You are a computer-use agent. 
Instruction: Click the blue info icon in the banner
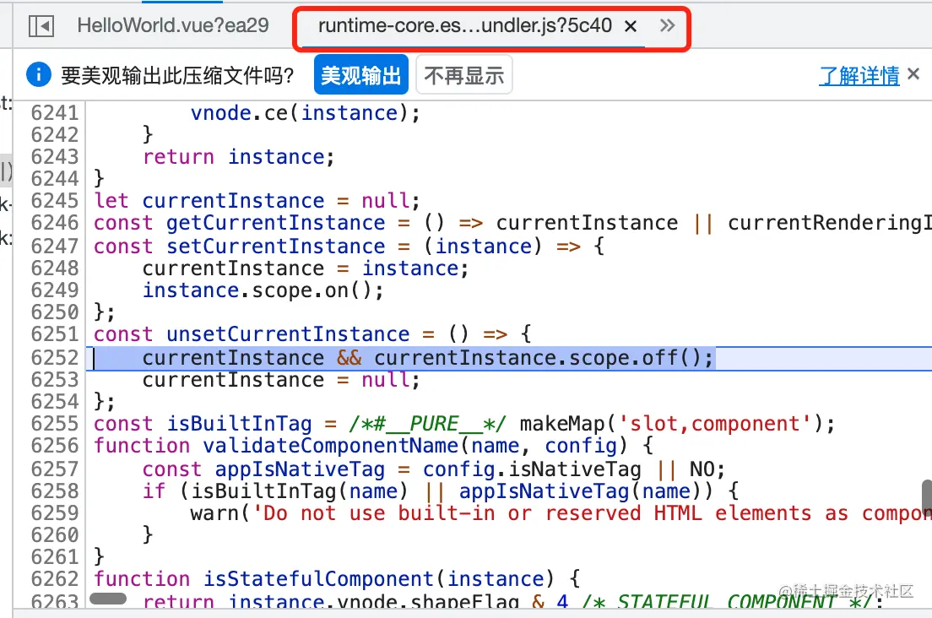(x=39, y=75)
